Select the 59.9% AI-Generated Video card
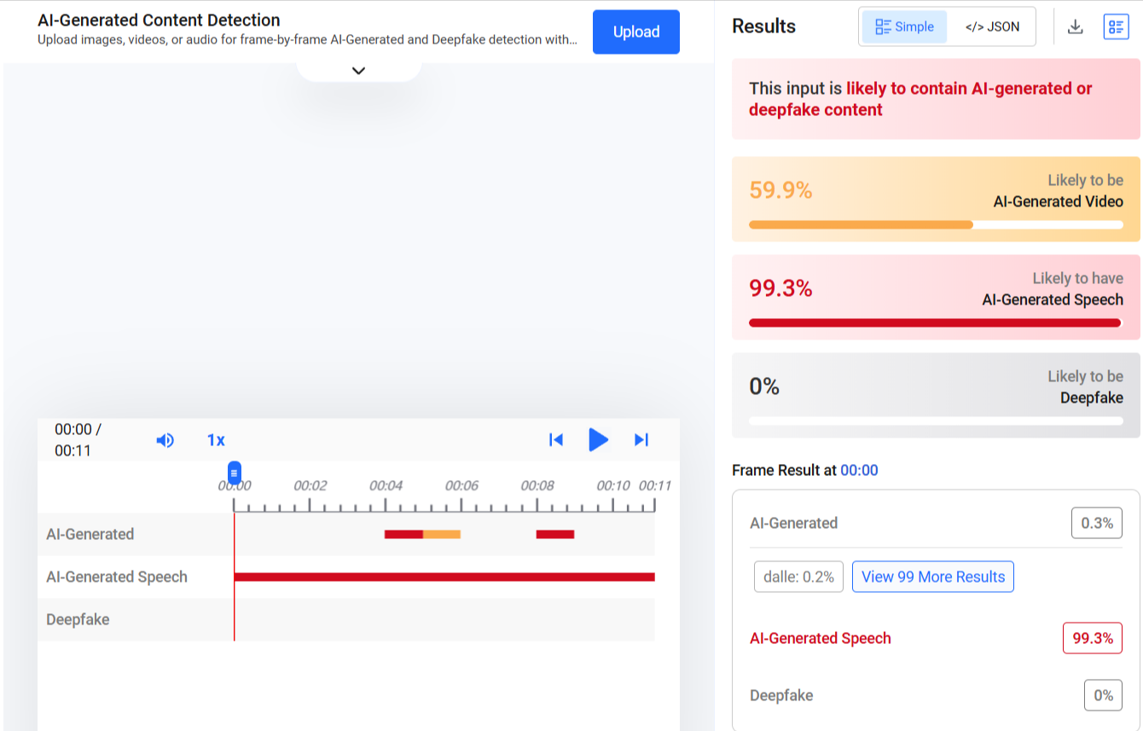This screenshot has height=731, width=1143. coord(936,199)
